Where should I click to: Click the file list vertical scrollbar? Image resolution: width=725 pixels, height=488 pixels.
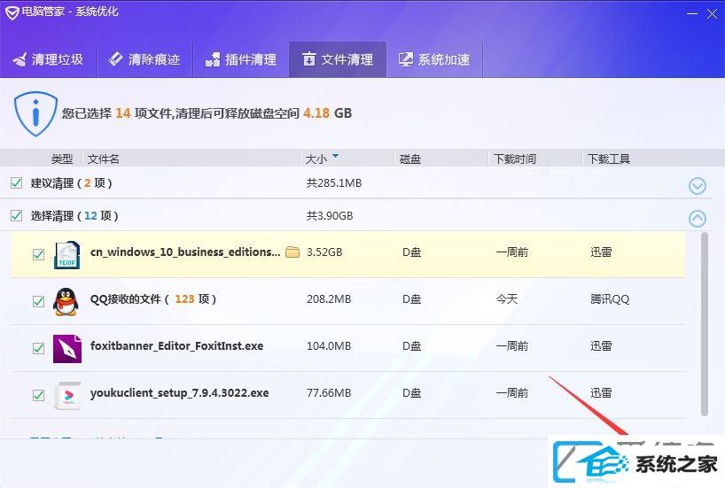click(x=705, y=324)
